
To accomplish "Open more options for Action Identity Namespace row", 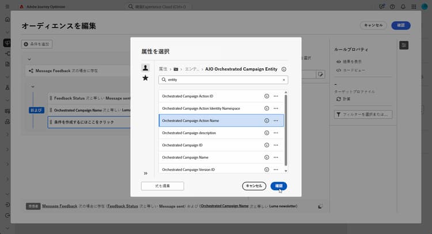I will click(x=276, y=108).
